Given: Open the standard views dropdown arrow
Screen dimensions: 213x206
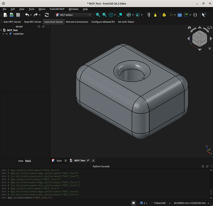Looking at the screenshot, I should pyautogui.click(x=115, y=15).
